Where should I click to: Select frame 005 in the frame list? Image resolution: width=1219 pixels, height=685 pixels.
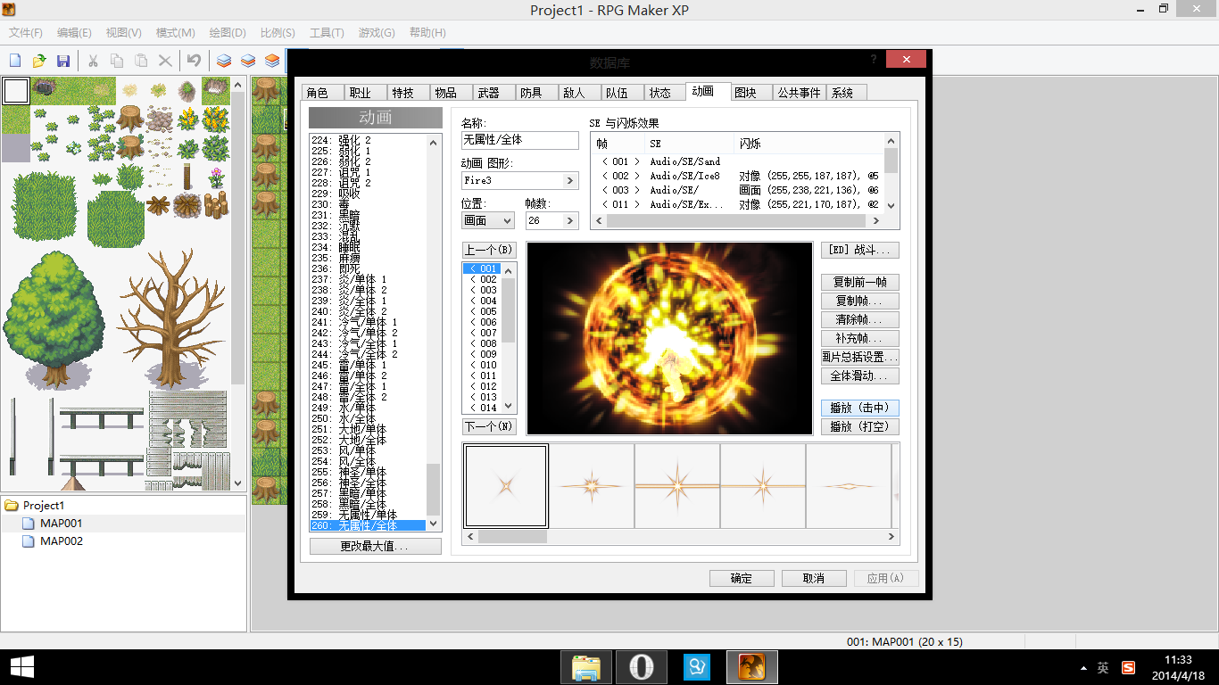482,311
